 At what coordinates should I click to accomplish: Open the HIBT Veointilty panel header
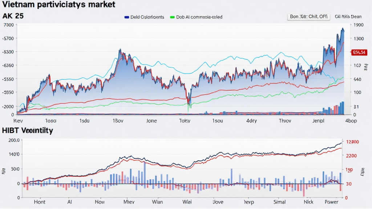click(x=28, y=130)
